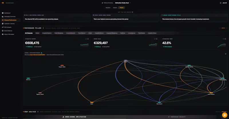The height and width of the screenshot is (119, 229).
Task: Select the Direct channel tab
Action: [x=37, y=33]
